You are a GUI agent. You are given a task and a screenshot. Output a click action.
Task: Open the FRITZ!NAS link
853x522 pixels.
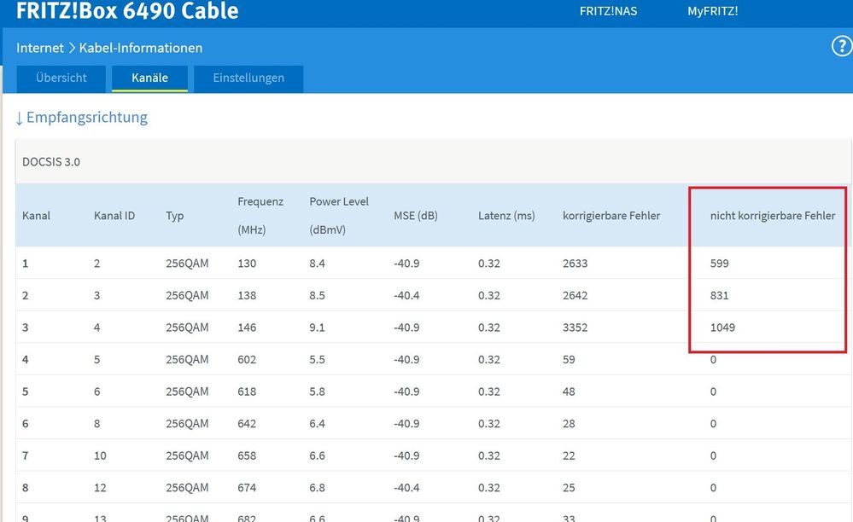click(x=608, y=11)
